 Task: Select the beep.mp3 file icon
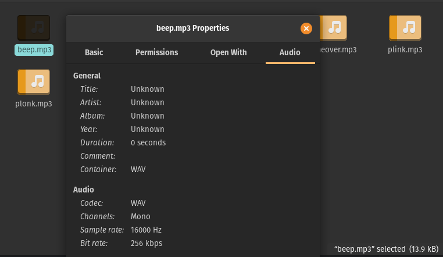tap(34, 27)
